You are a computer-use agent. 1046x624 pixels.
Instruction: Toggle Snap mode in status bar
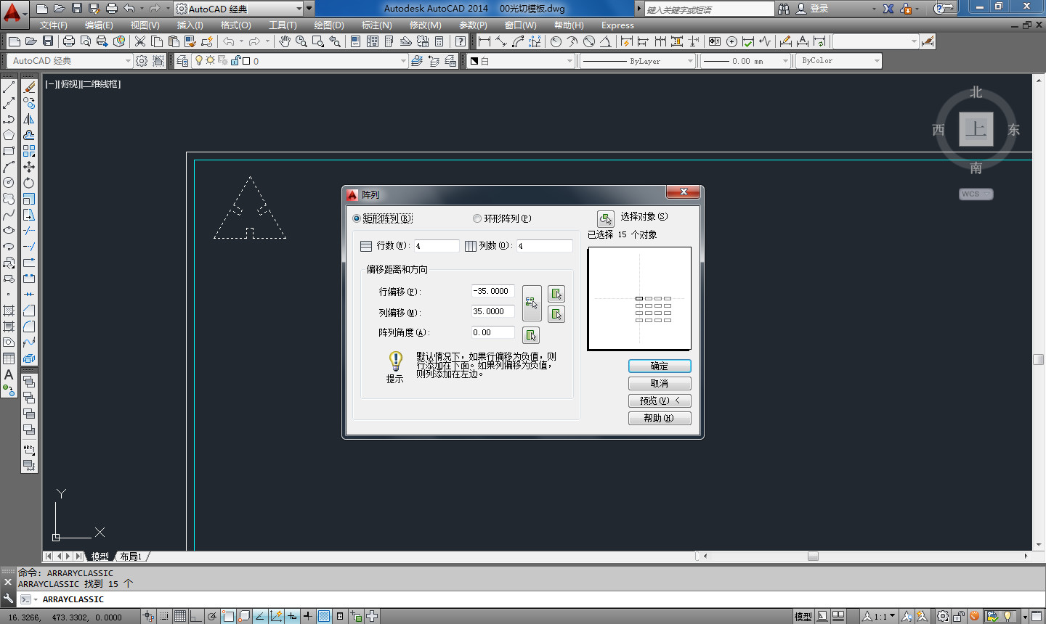164,616
